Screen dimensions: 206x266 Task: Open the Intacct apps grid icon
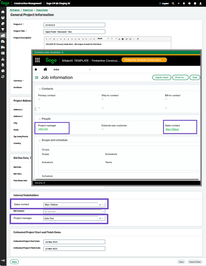[37, 60]
